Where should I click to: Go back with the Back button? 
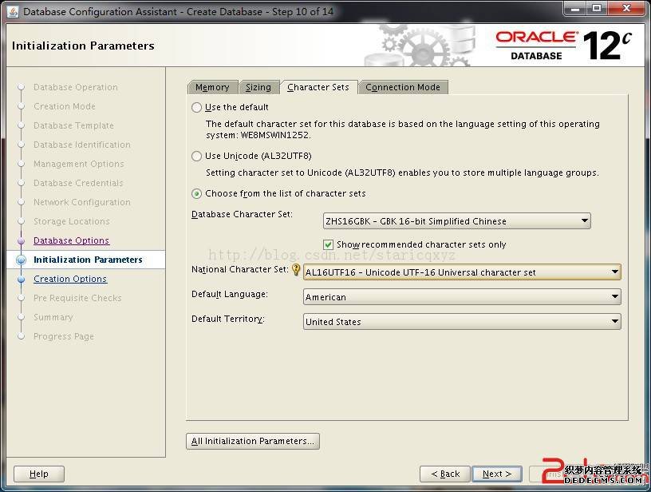click(x=445, y=474)
